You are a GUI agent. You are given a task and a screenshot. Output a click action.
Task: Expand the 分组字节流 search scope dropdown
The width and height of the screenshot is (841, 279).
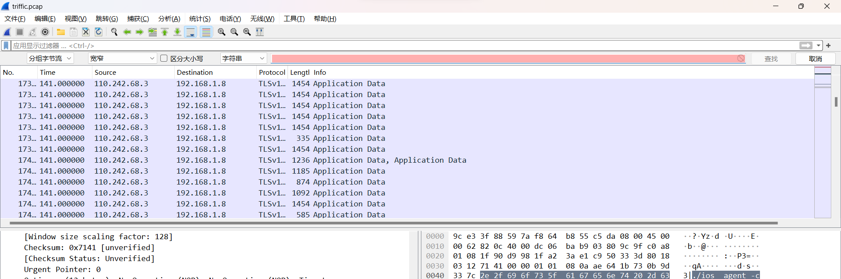(50, 59)
